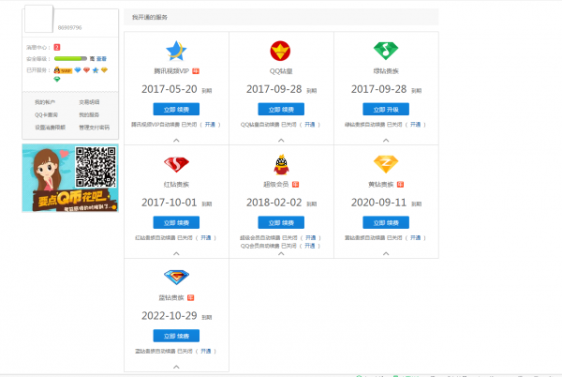
Task: Enable QQ会员自动续费 via 开通 link
Action: 310,246
